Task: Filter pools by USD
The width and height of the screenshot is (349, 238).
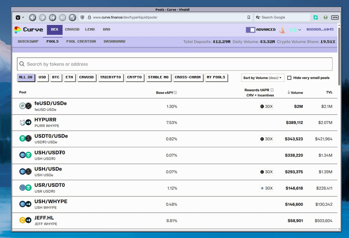Action: 42,77
